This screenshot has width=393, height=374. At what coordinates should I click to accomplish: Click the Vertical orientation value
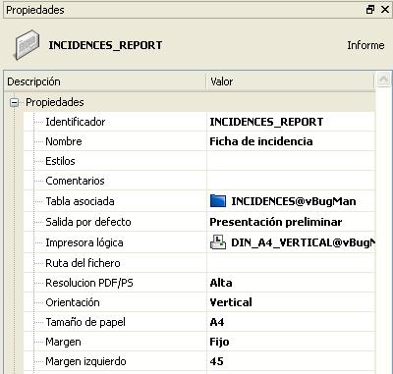coord(231,302)
